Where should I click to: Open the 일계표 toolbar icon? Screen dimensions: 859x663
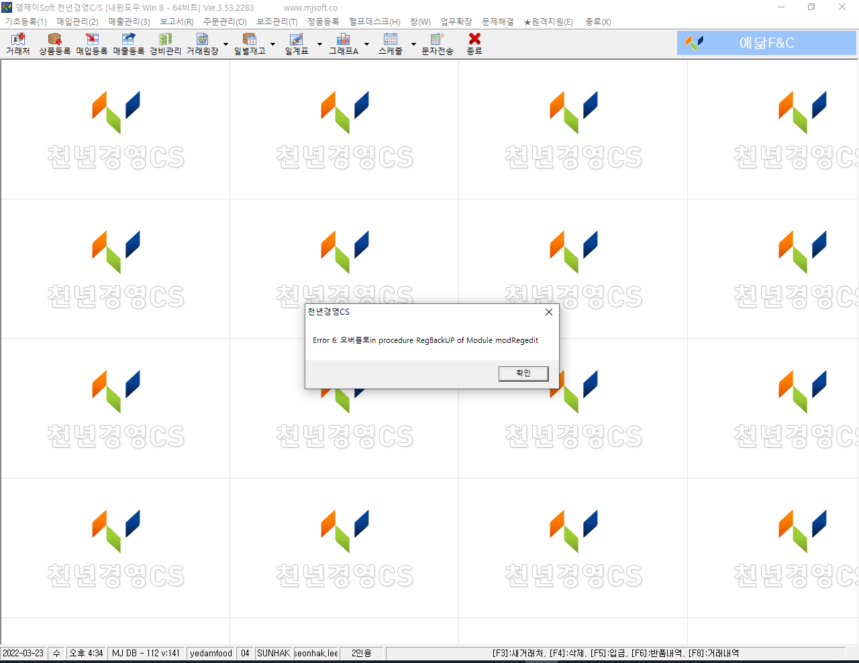(297, 44)
